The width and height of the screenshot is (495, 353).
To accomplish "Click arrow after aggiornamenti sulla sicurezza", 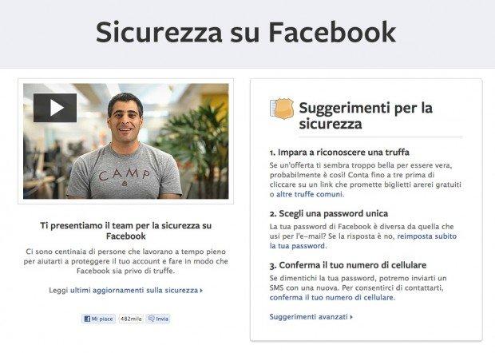I will tap(201, 291).
